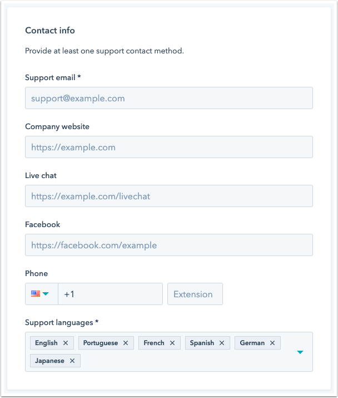
Task: Click the English language chip
Action: coord(46,343)
